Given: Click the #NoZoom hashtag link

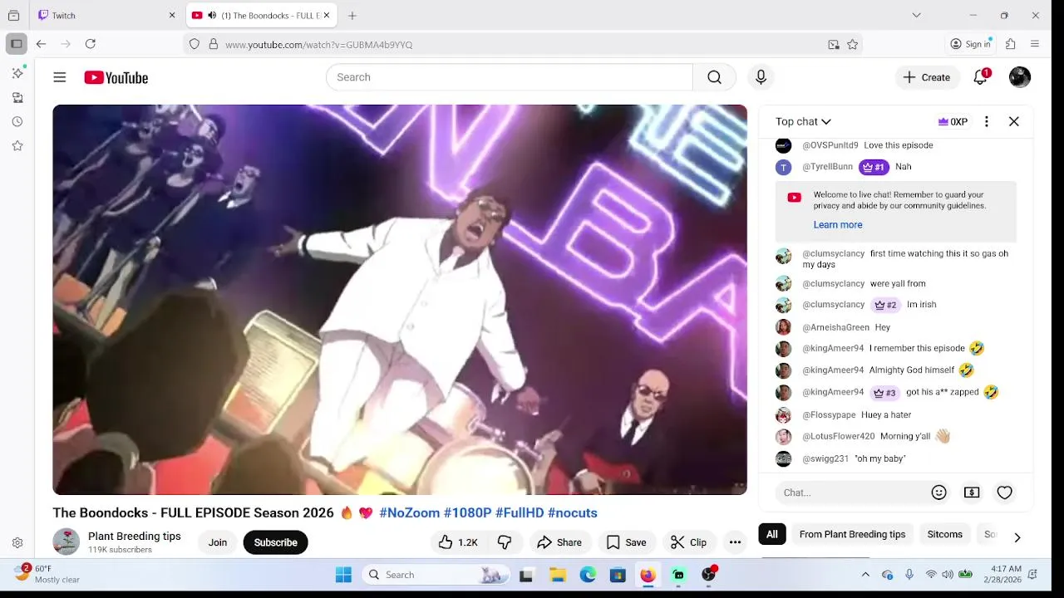Looking at the screenshot, I should (x=410, y=513).
